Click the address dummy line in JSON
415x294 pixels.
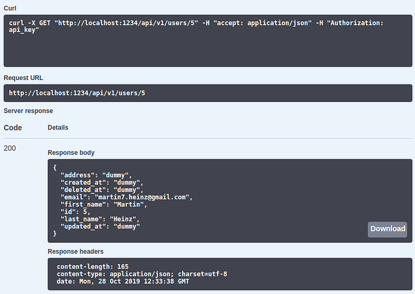[96, 175]
